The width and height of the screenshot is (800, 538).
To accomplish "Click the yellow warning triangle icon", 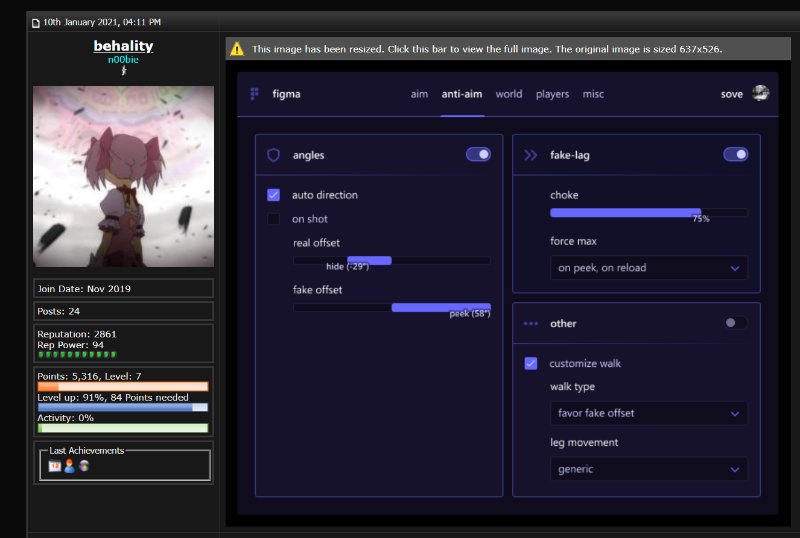I will click(237, 49).
